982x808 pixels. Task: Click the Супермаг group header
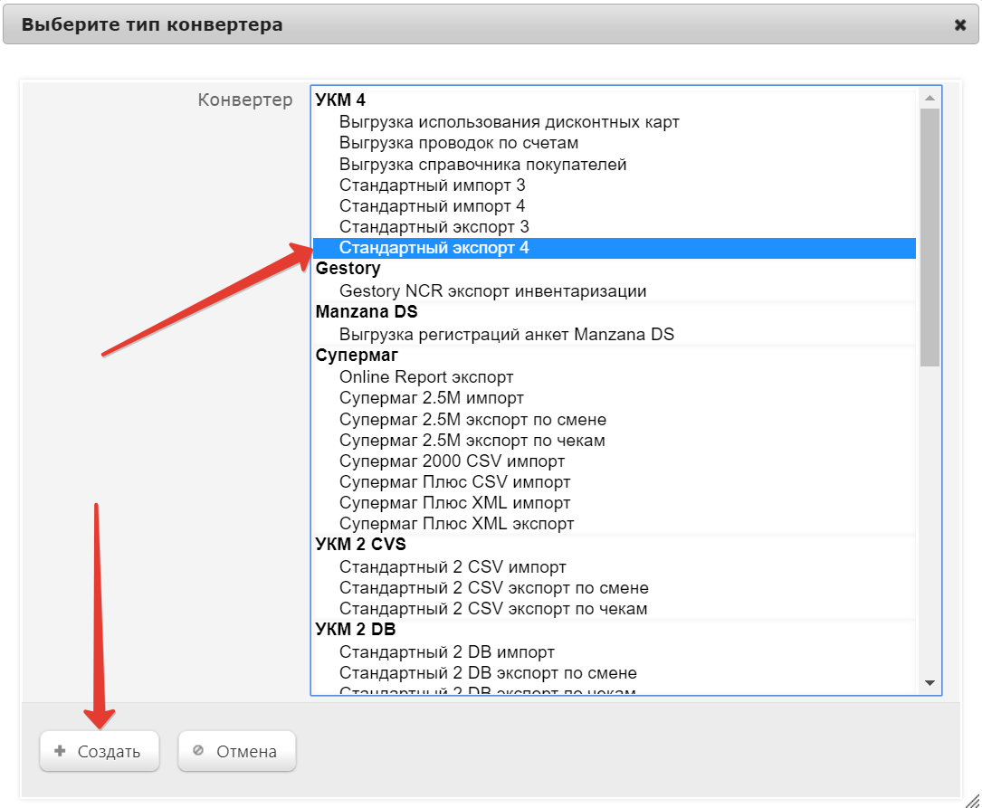(x=357, y=355)
